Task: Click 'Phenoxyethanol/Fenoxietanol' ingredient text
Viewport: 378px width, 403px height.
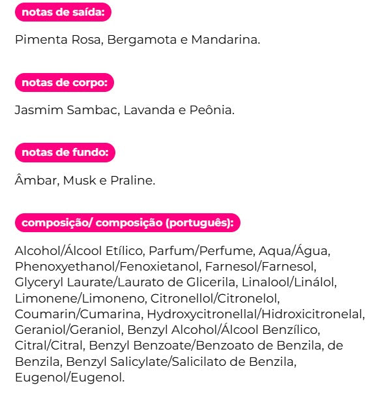Action: click(106, 267)
